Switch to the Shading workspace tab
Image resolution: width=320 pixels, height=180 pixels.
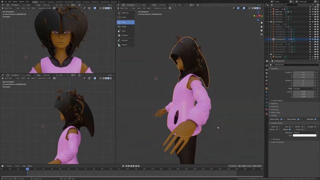tap(78, 2)
